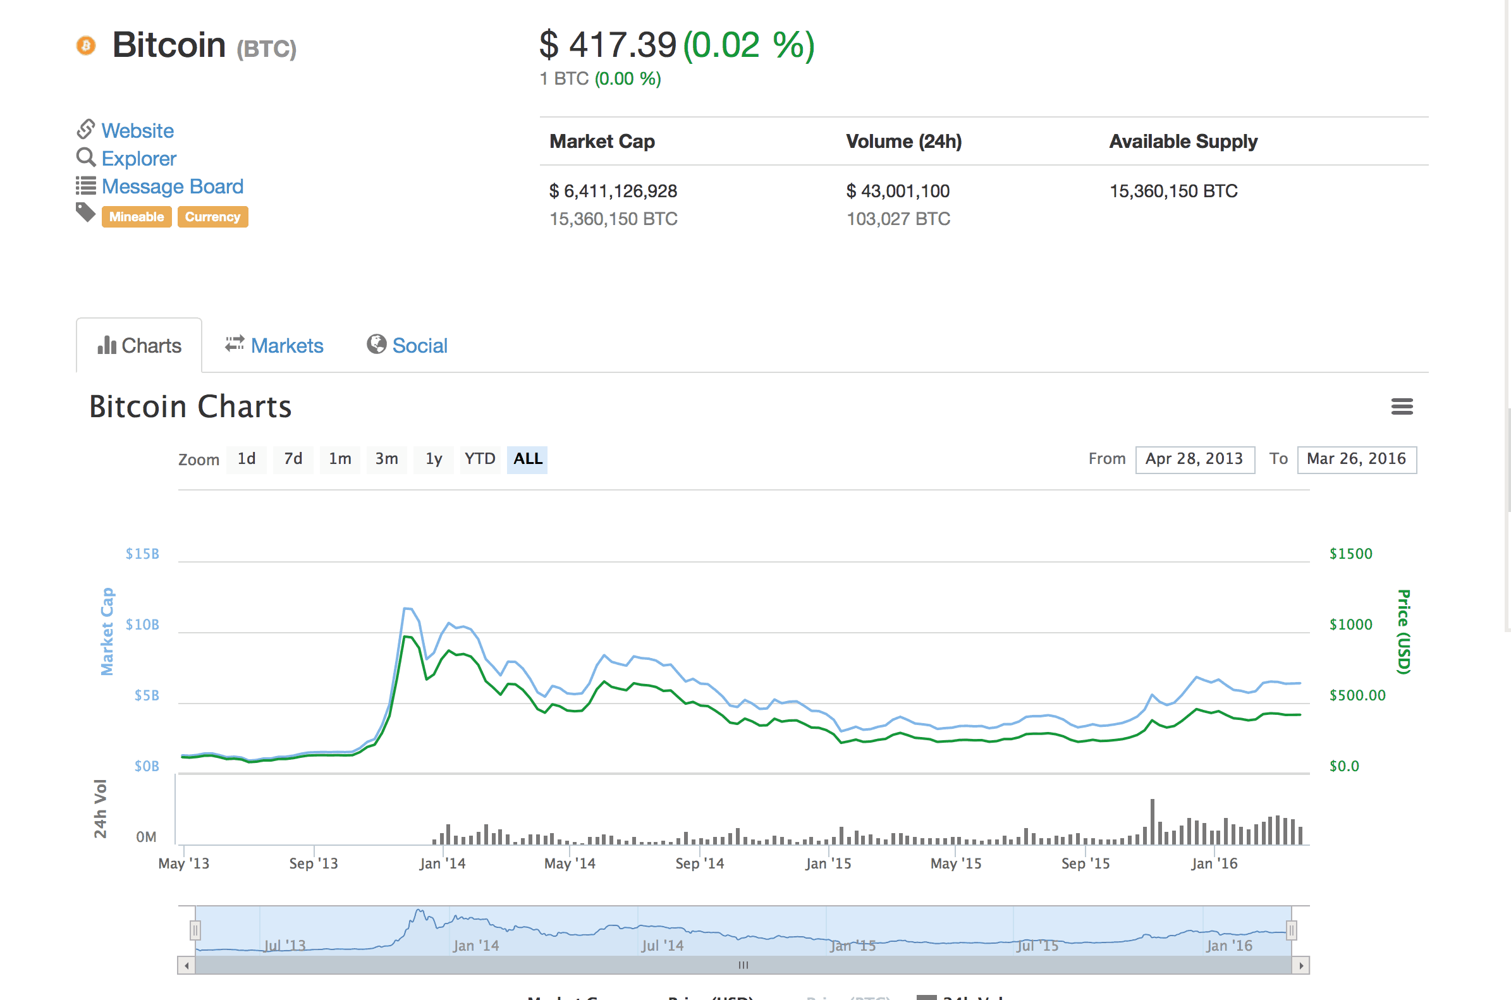The width and height of the screenshot is (1511, 1000).
Task: Click the tag icon before Mineable
Action: [x=85, y=212]
